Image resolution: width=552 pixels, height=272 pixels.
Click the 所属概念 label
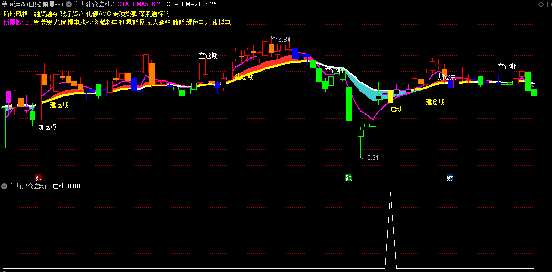[x=16, y=23]
